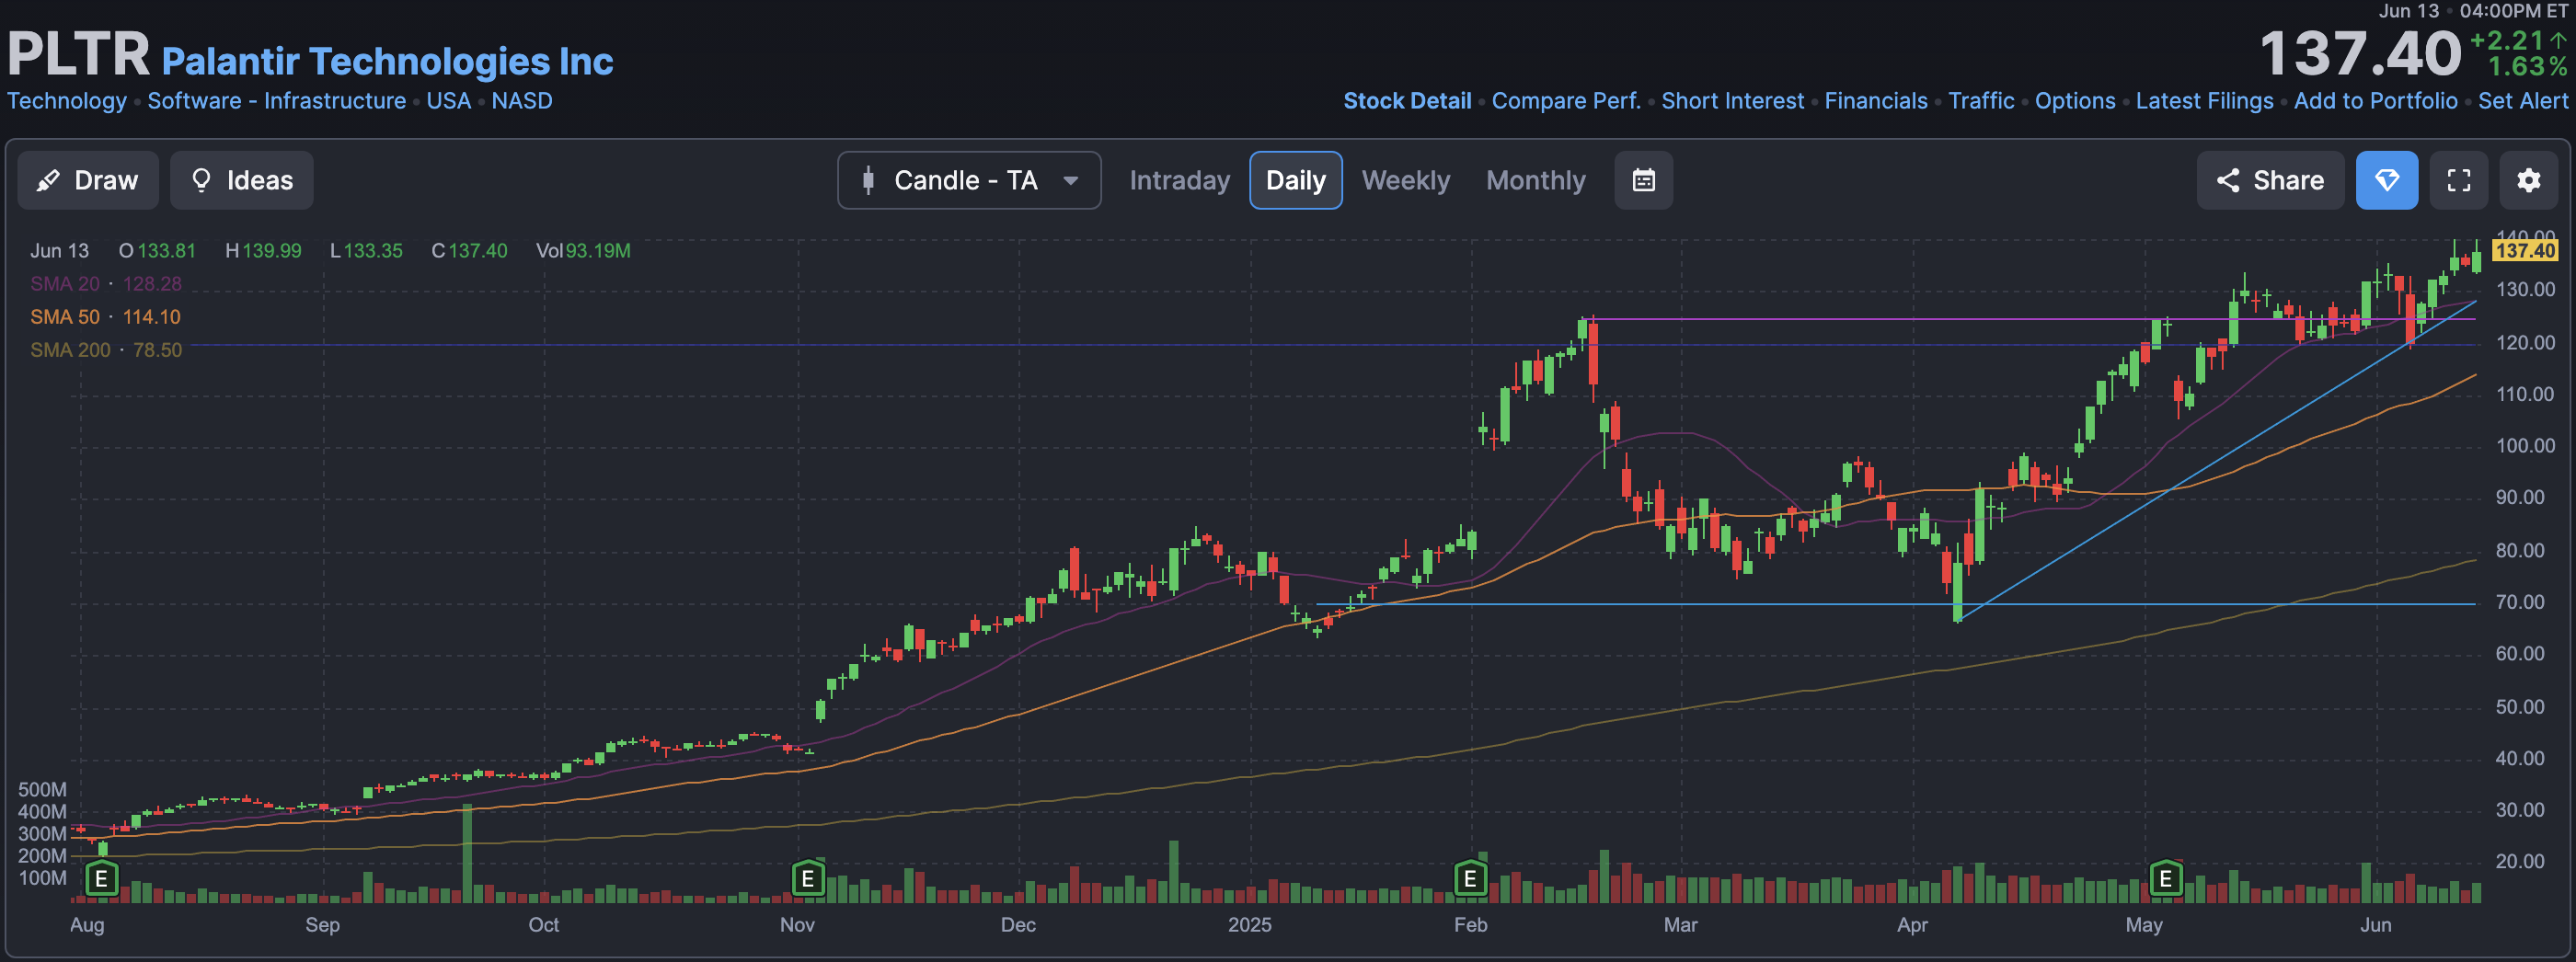The image size is (2576, 962).
Task: Click the Palantir Technologies Inc company name
Action: coord(387,61)
